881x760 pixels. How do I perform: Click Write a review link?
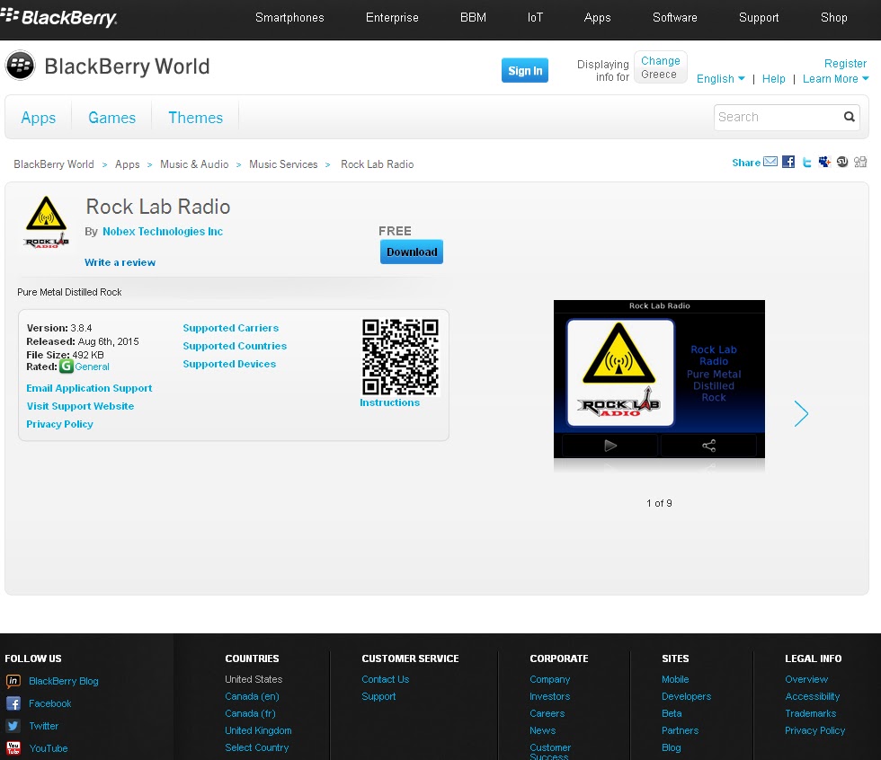[x=120, y=262]
